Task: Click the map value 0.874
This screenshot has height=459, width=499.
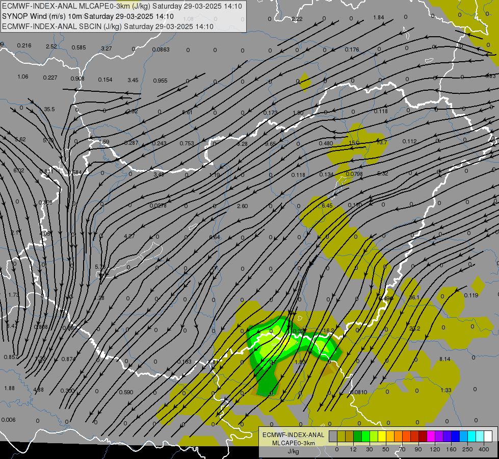Action: click(x=68, y=360)
